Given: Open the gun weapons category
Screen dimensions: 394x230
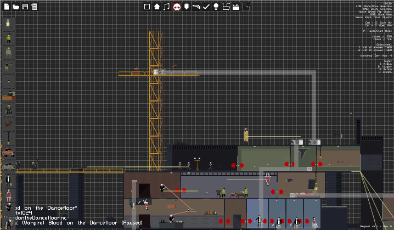Looking at the screenshot, I should (196, 7).
